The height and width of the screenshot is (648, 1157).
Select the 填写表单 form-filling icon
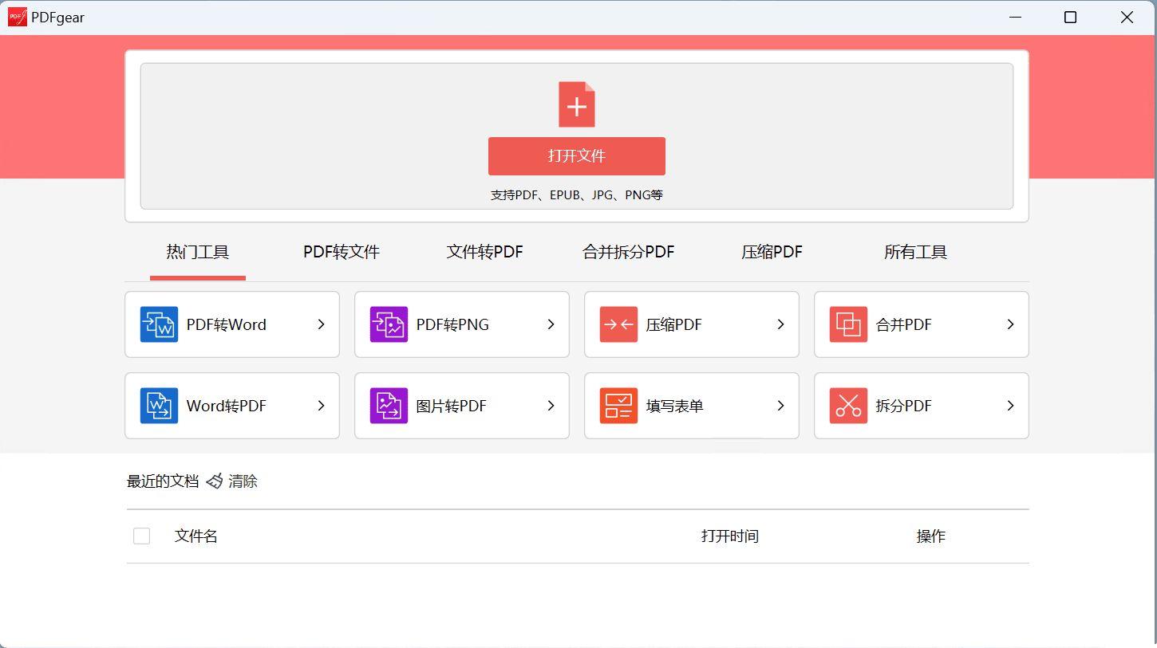618,406
